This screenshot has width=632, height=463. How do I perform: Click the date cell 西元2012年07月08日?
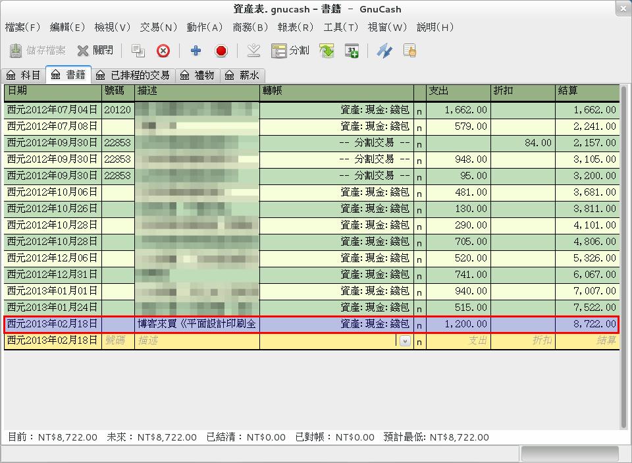53,126
